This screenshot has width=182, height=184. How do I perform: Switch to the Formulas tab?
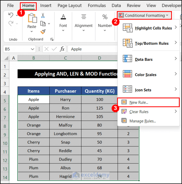(x=97, y=5)
